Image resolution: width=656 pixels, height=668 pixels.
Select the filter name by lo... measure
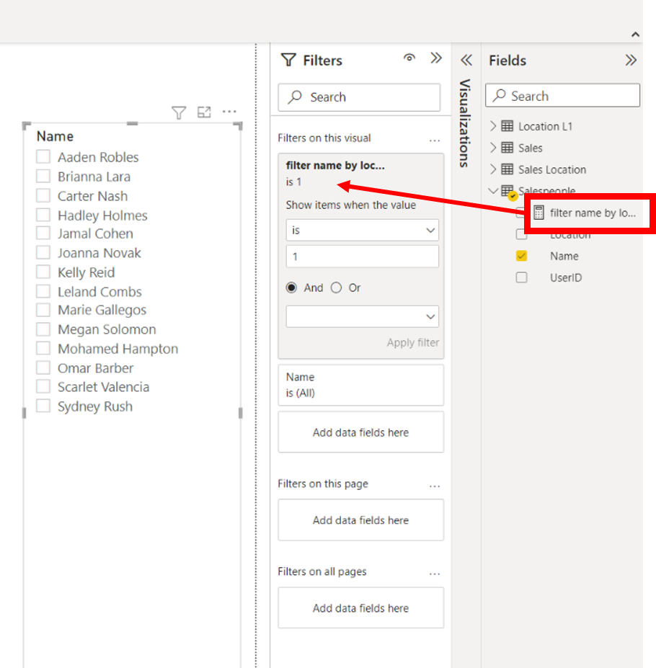pyautogui.click(x=593, y=213)
